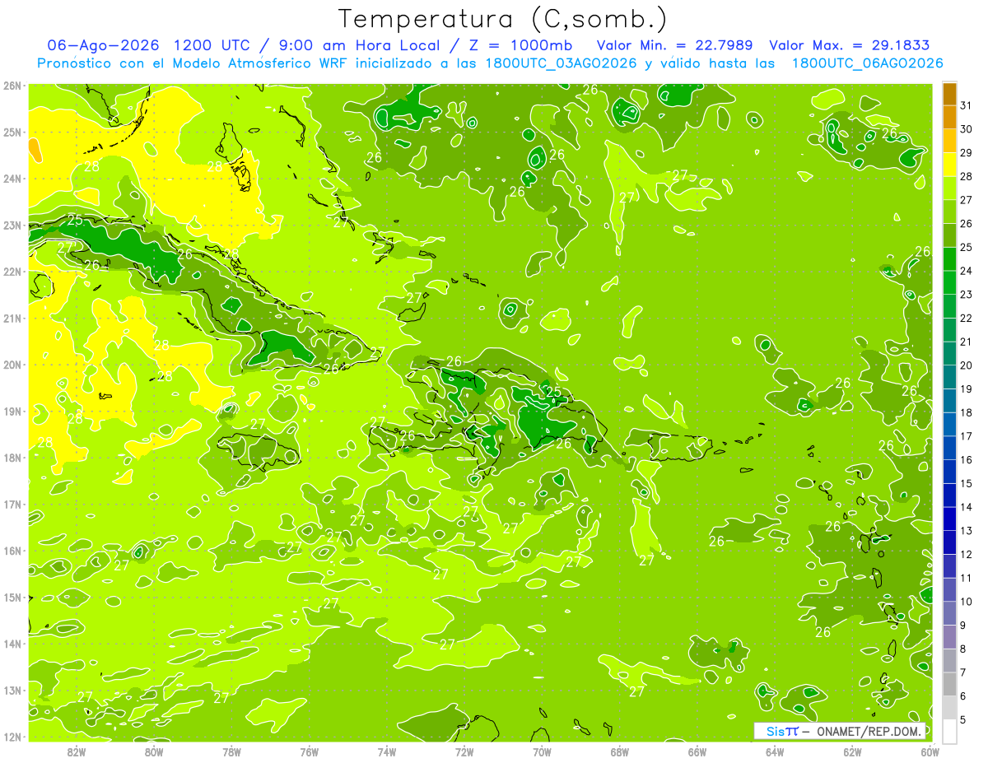Click the 'Valor Min. = 22.7989' readout
Screen dimensions: 988x763
pyautogui.click(x=674, y=45)
